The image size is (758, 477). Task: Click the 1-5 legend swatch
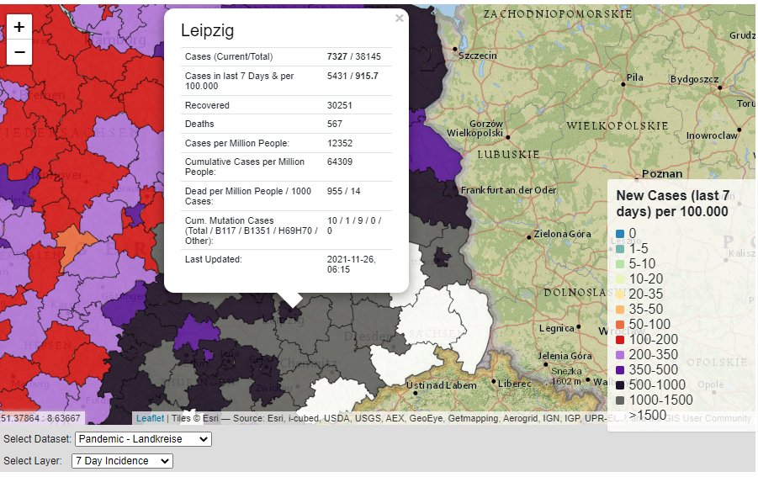click(620, 249)
